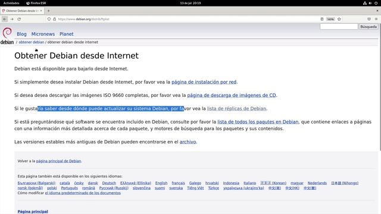Switch page language to slovenčina

142,188
